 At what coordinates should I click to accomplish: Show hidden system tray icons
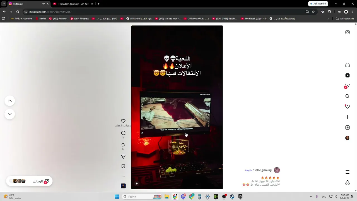coord(311,197)
